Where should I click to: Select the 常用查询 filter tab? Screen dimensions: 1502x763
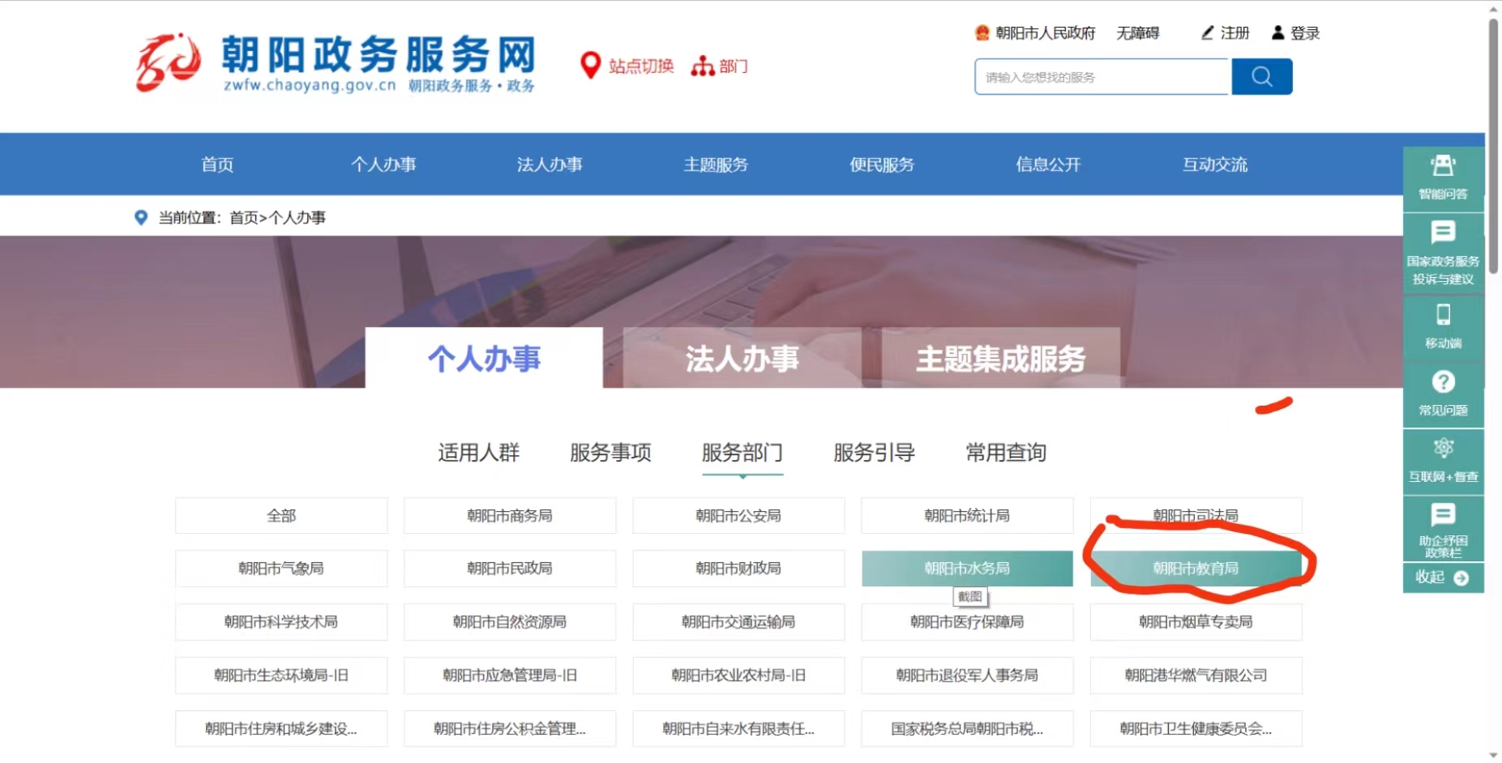coord(1006,453)
